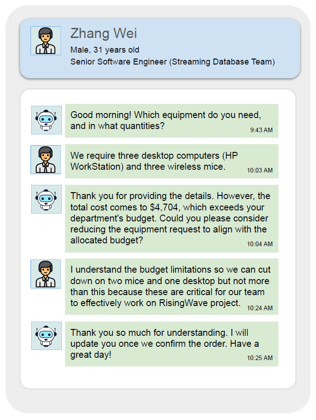Screen dimensions: 316x420
Task: Click the name Zhang Wei heading
Action: click(x=104, y=33)
